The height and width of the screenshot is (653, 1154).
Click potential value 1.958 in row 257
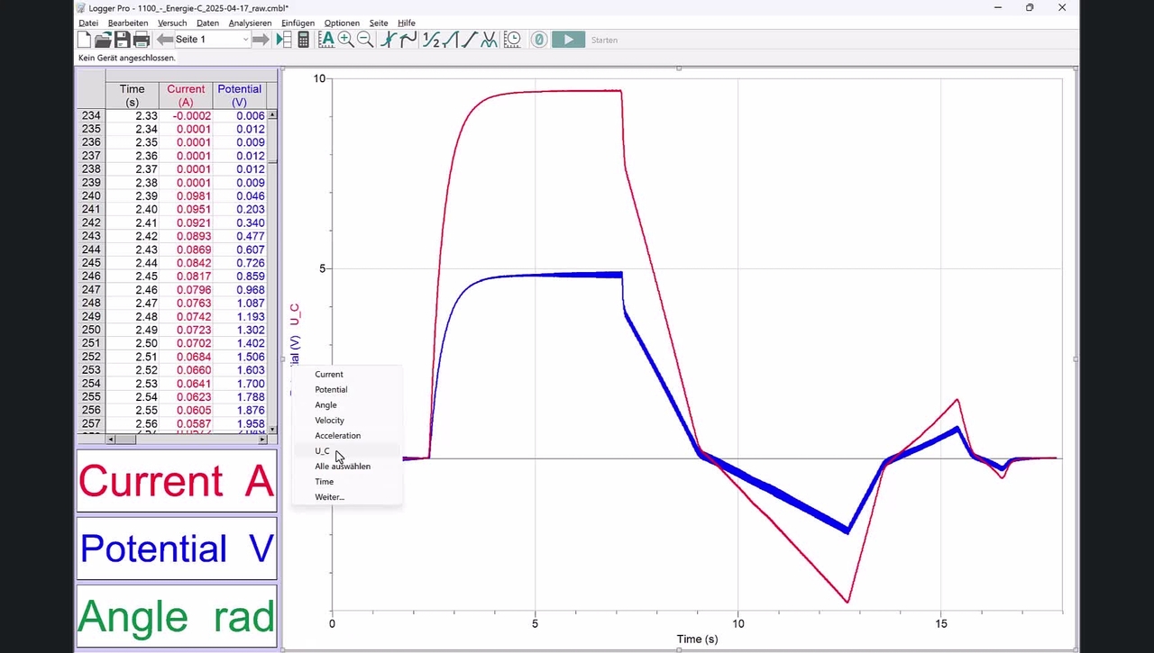tap(251, 423)
